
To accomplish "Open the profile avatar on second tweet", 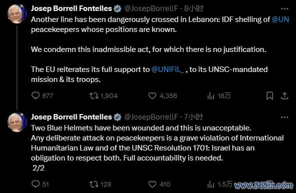I will coord(17,122).
